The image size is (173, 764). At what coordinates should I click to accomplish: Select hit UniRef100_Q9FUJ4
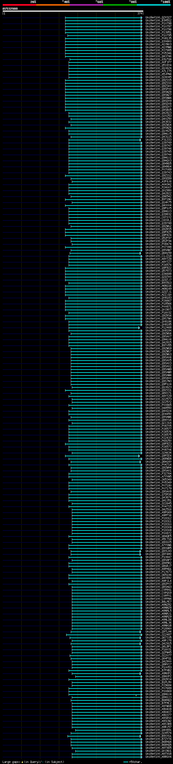(x=158, y=384)
